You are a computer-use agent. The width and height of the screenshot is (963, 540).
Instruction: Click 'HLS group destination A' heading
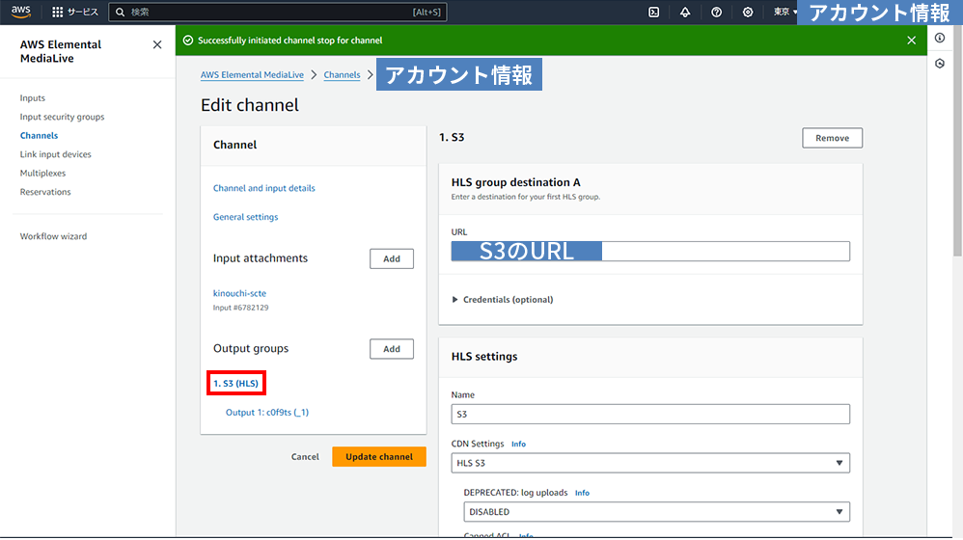click(x=516, y=182)
